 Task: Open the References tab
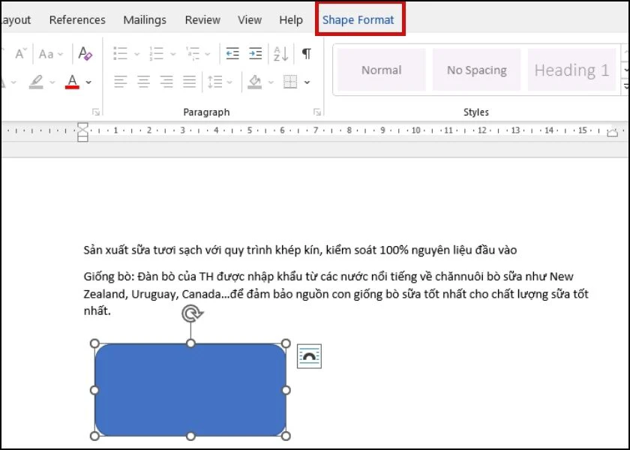coord(77,20)
